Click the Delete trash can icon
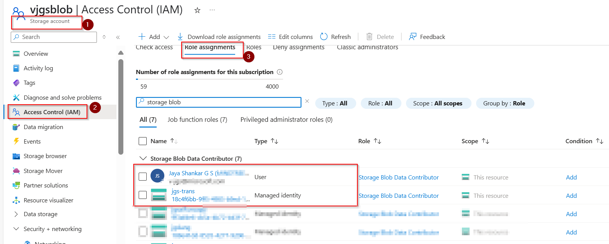609x244 pixels. (369, 37)
